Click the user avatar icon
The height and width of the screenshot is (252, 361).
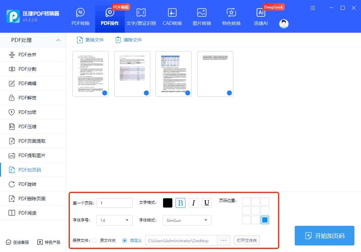point(284,24)
